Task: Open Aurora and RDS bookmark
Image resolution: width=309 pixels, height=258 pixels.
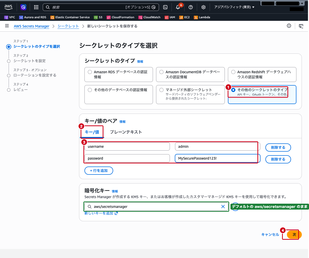Action: (33, 17)
